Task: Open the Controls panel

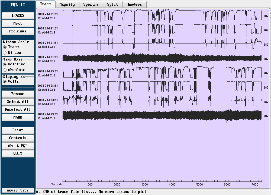Action: (18, 138)
